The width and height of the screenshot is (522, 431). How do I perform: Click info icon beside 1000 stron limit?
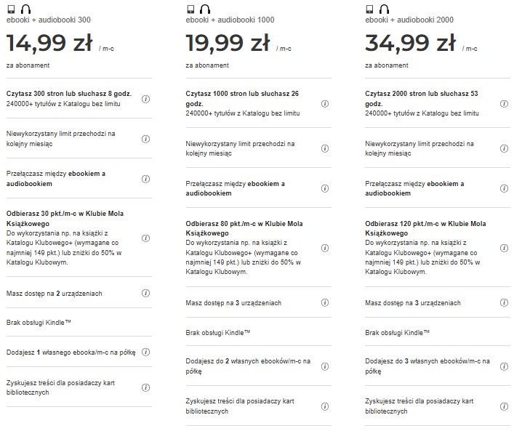325,104
